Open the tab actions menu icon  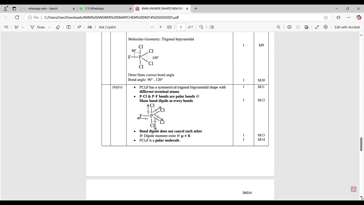[x=14, y=9]
